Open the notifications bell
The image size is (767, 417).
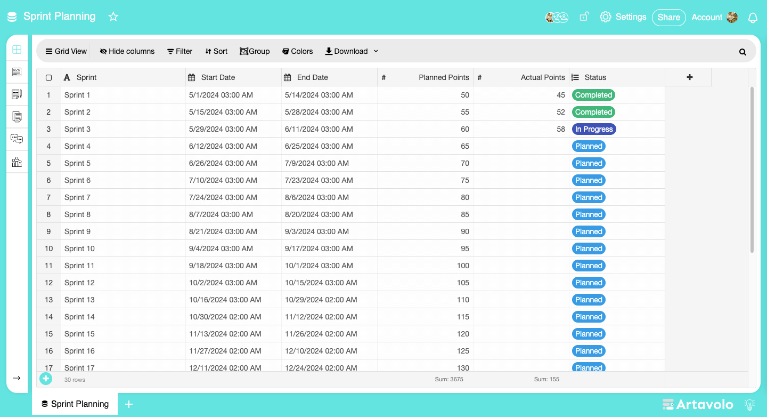tap(753, 18)
